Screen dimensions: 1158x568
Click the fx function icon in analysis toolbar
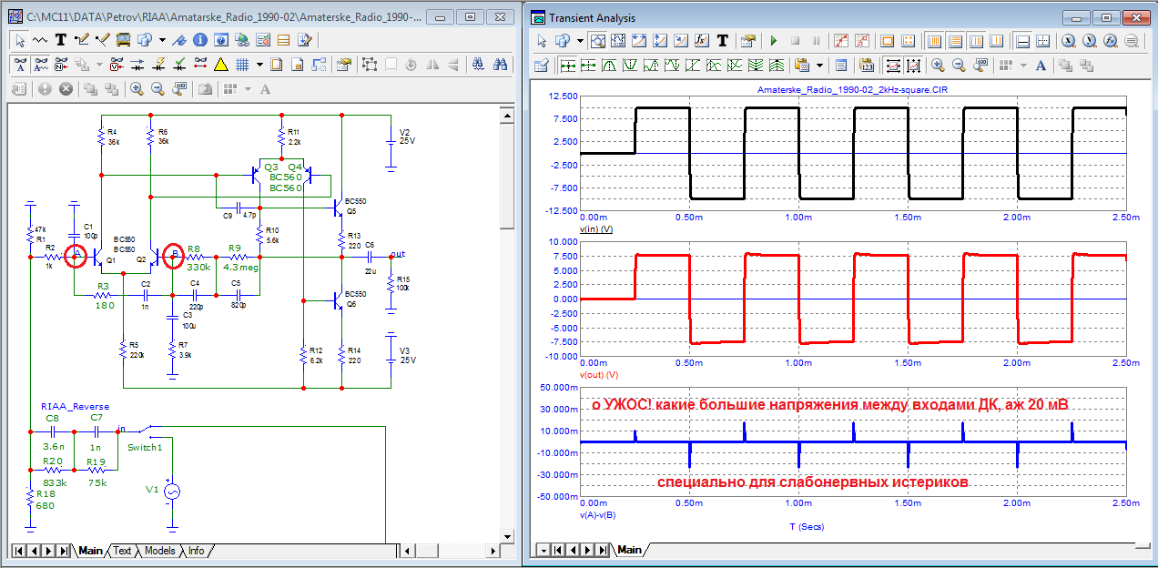coord(702,41)
